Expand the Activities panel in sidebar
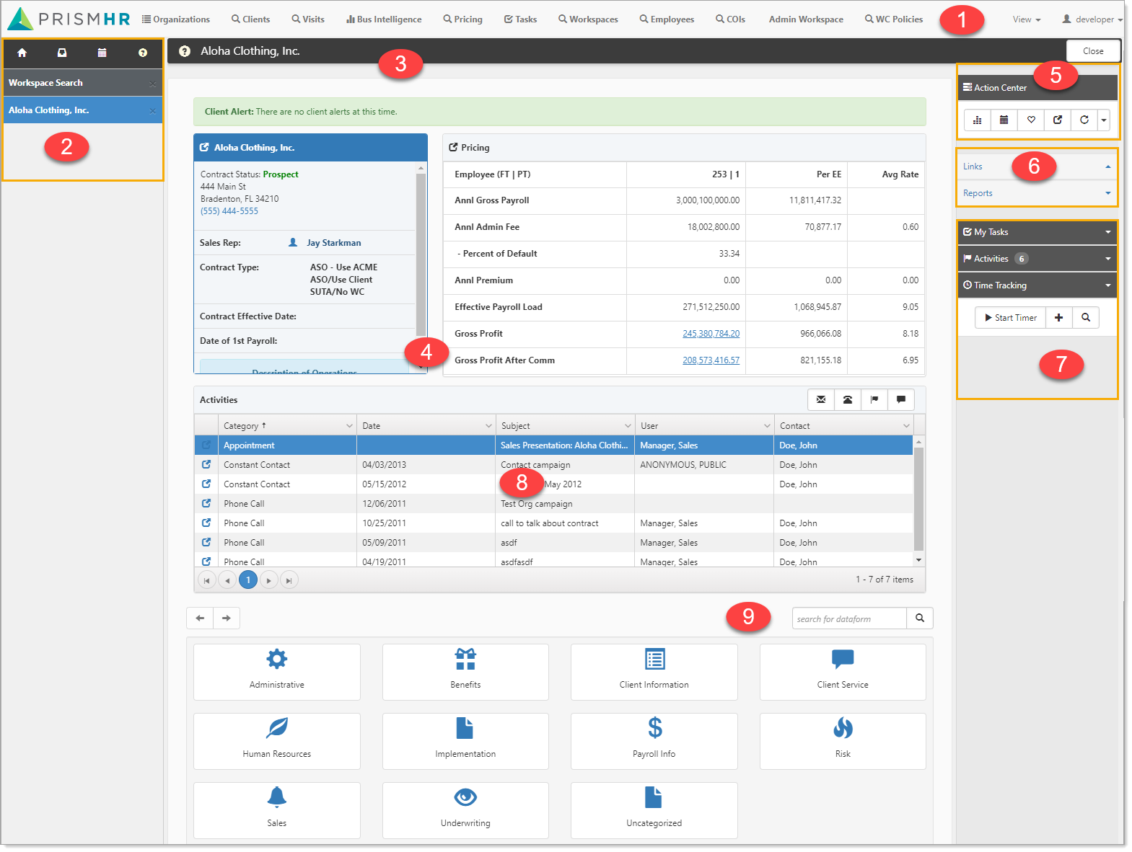This screenshot has height=852, width=1132. [x=1037, y=259]
